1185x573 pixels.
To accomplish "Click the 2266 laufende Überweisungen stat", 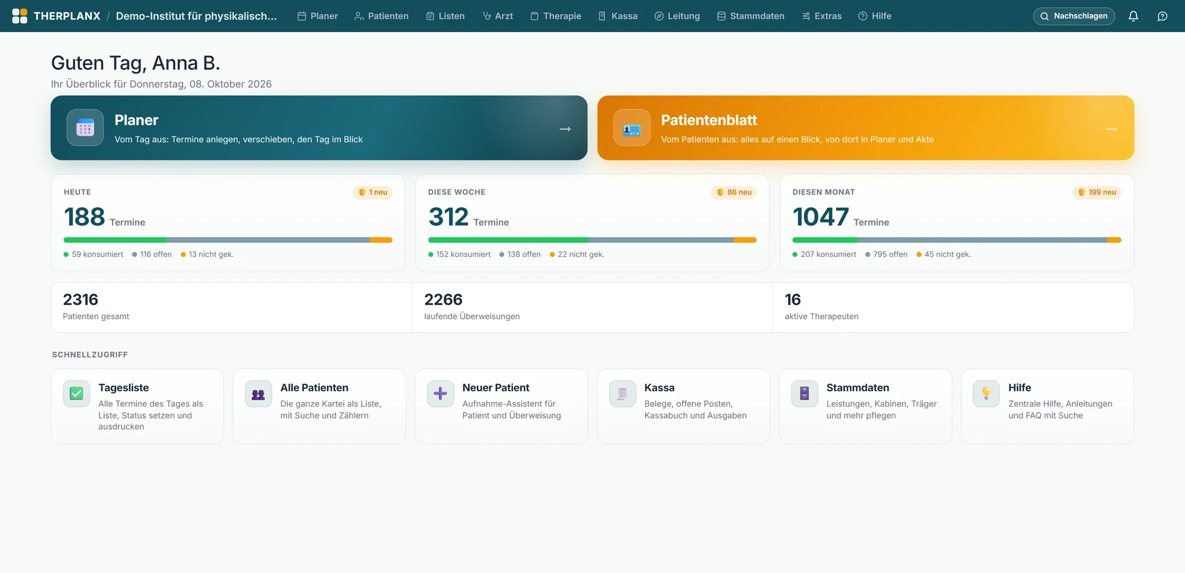I will (592, 307).
